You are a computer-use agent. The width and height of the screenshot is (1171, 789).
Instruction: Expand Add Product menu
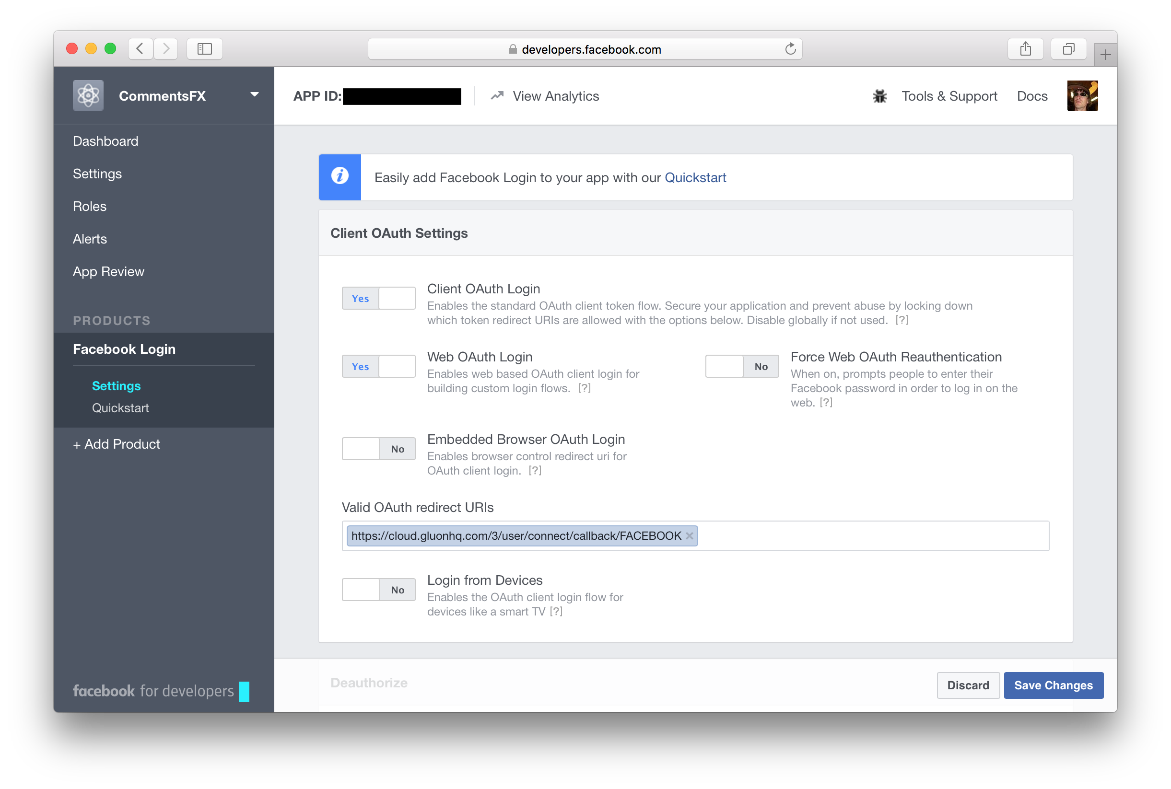point(116,444)
